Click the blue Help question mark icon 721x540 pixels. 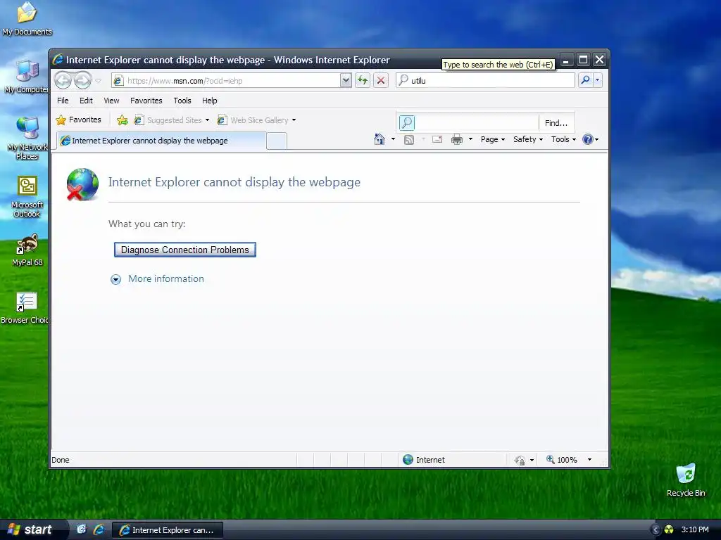588,139
